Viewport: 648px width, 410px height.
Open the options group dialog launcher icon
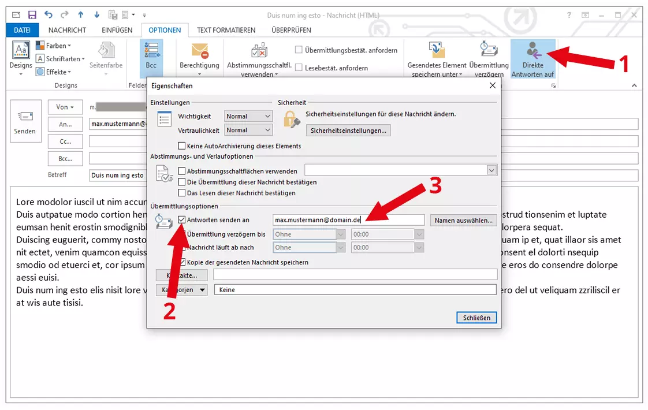coord(553,85)
